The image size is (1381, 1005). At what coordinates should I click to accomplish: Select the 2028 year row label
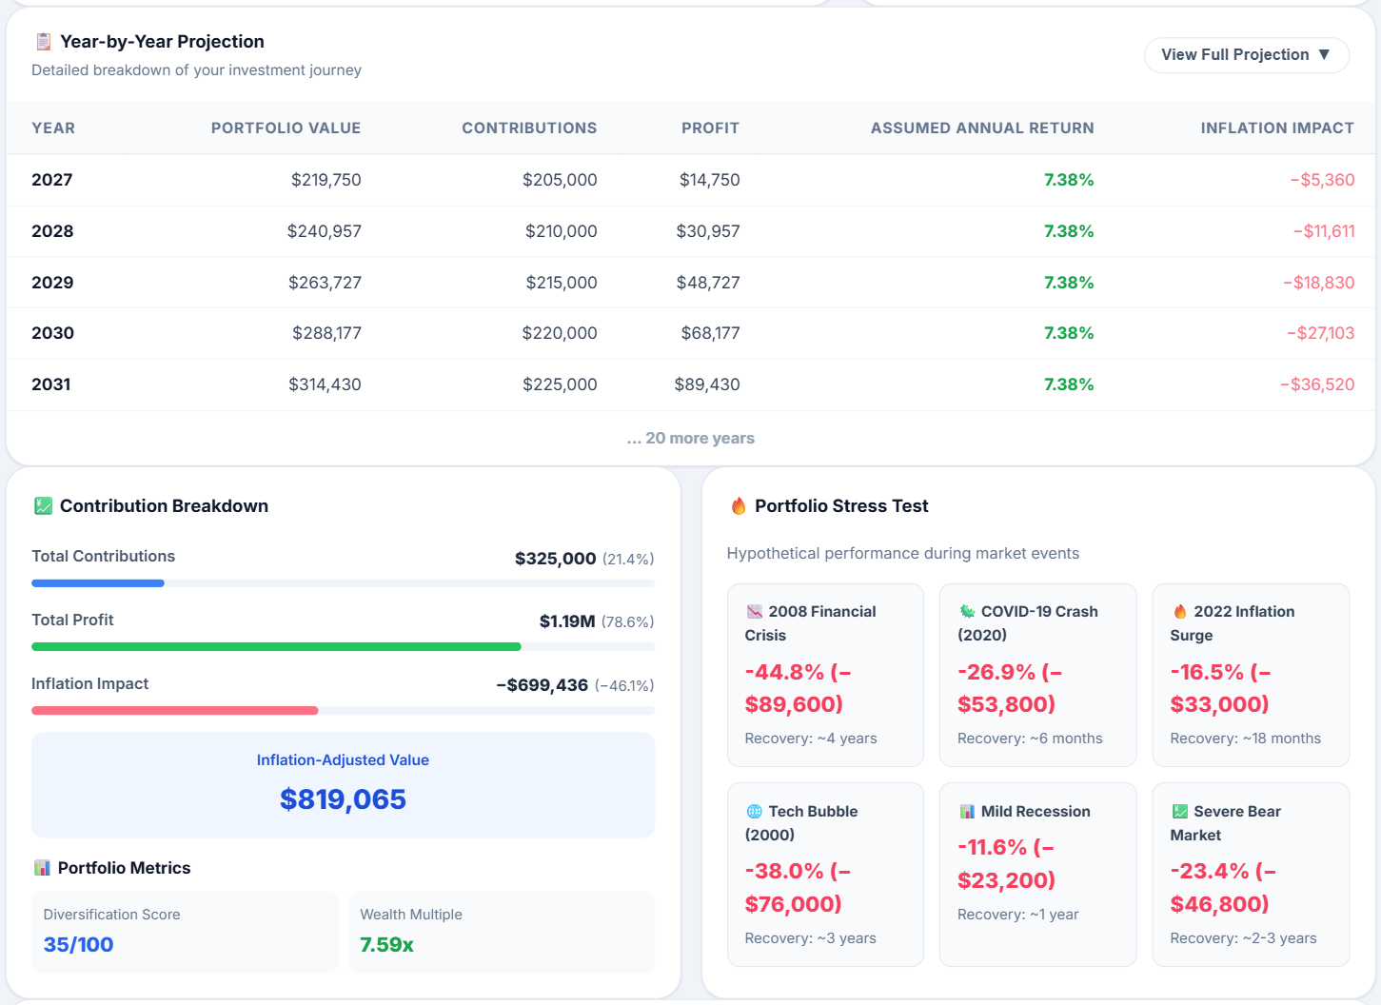[x=52, y=231]
